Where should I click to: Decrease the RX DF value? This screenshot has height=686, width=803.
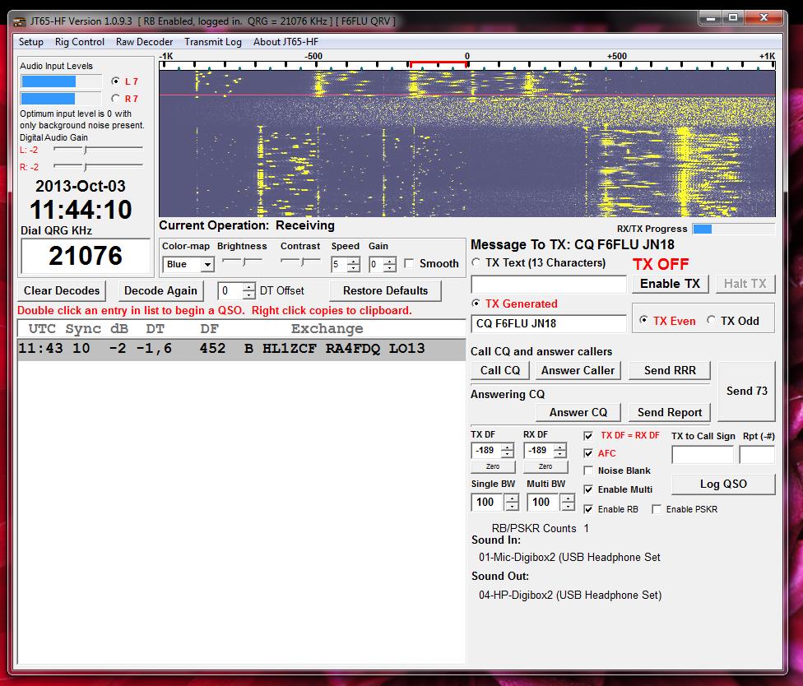point(560,454)
